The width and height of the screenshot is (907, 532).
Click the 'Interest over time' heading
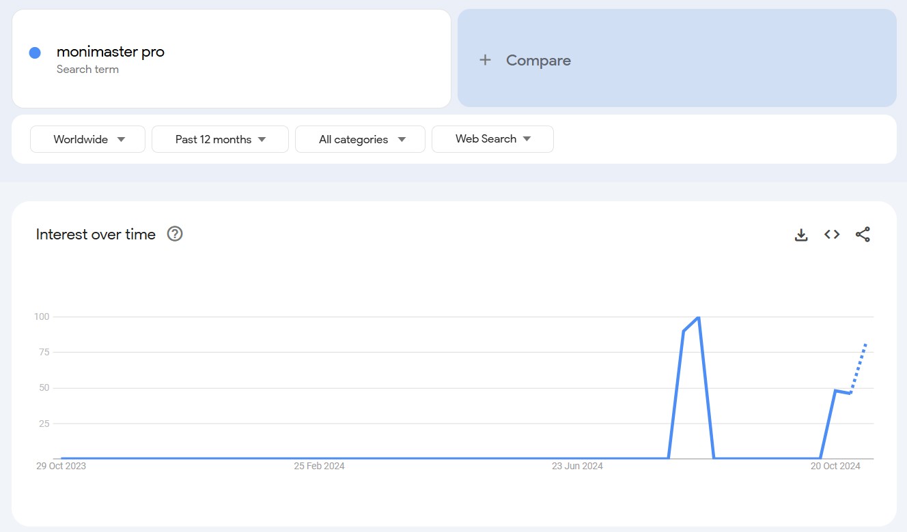click(96, 234)
